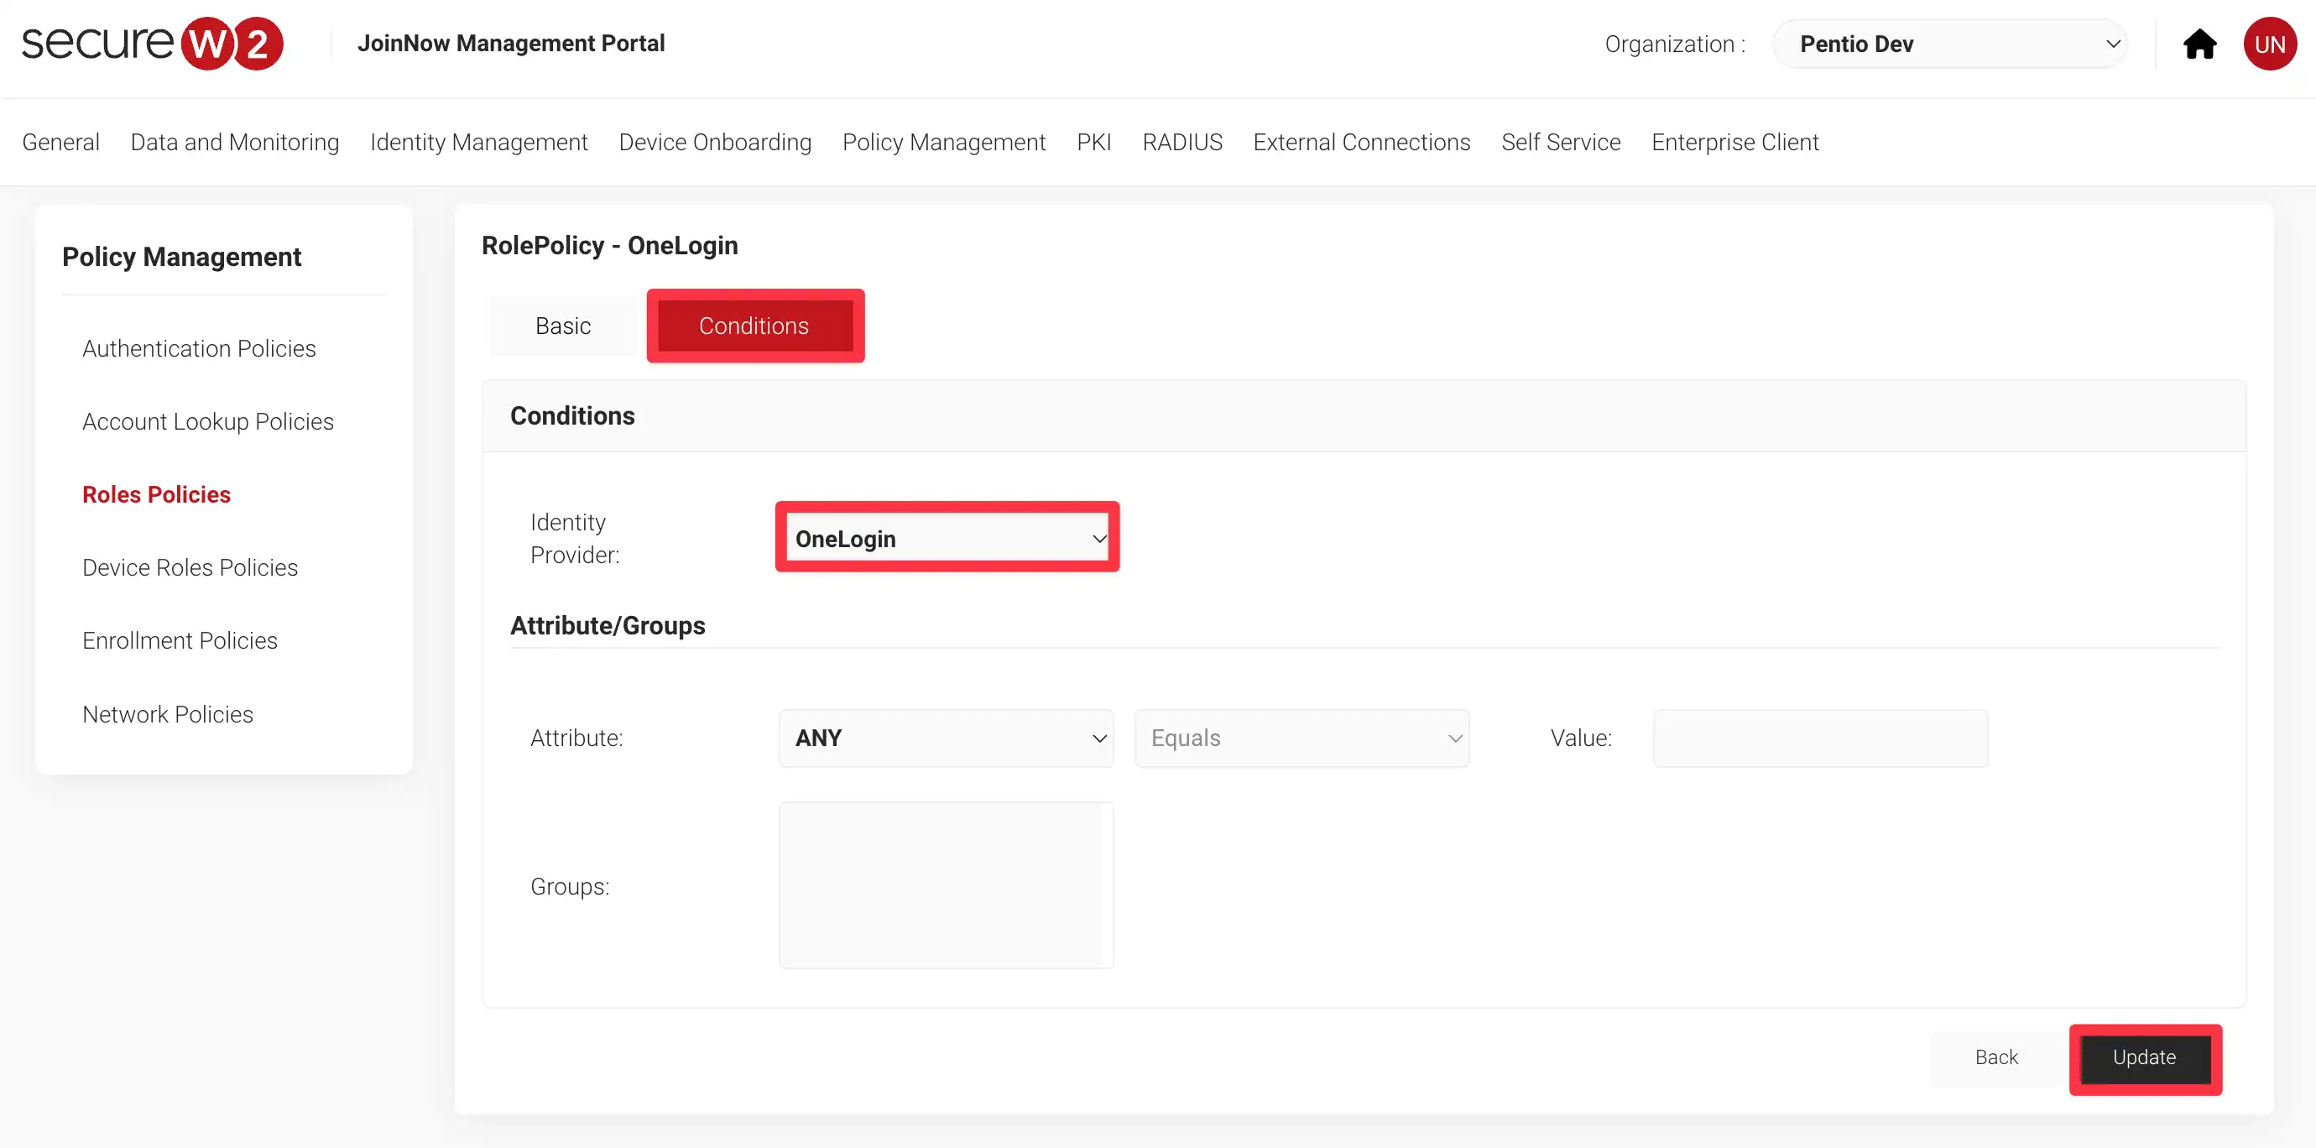Open the External Connections menu
The height and width of the screenshot is (1148, 2316).
[x=1361, y=142]
